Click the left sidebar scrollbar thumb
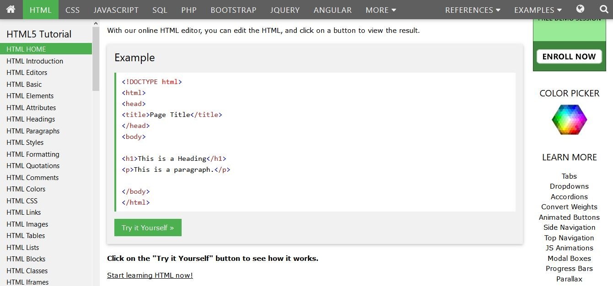 [x=96, y=59]
